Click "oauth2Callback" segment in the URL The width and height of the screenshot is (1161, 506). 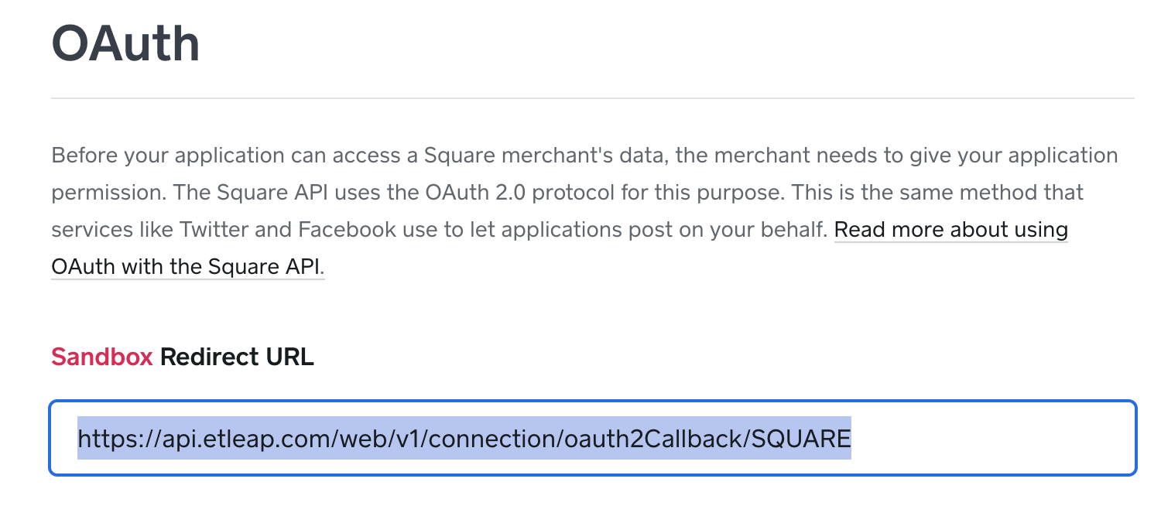click(652, 439)
